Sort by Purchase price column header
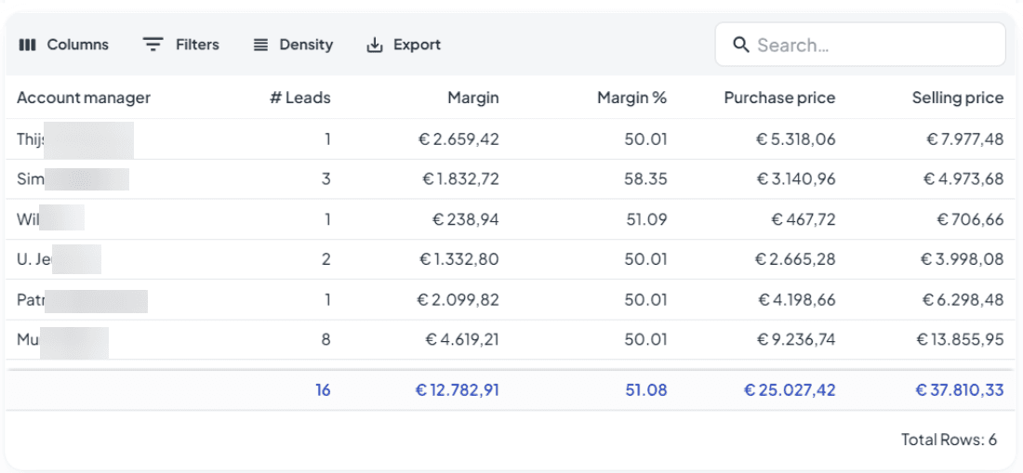1023x473 pixels. pyautogui.click(x=779, y=98)
